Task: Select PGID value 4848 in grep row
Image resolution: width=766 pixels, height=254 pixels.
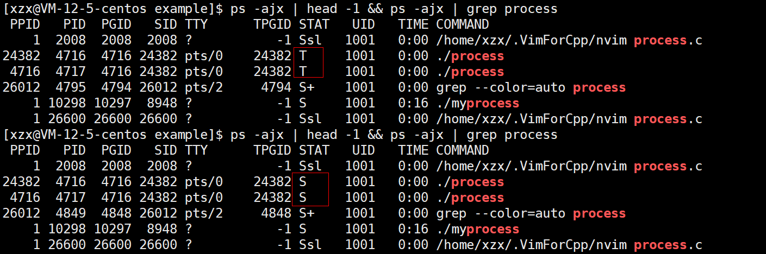Action: pos(116,213)
